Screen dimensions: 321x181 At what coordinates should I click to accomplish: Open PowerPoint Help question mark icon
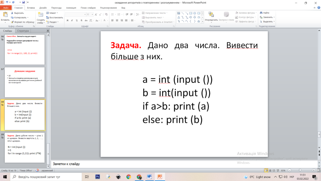tap(319, 8)
